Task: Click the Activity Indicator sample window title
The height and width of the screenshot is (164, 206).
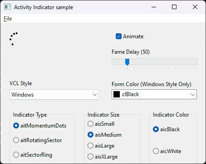Action: tap(44, 7)
